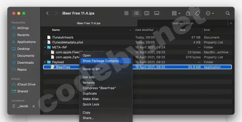This screenshot has height=122, width=242.
Task: Click the 47 KB size cell
Action: (x=196, y=37)
